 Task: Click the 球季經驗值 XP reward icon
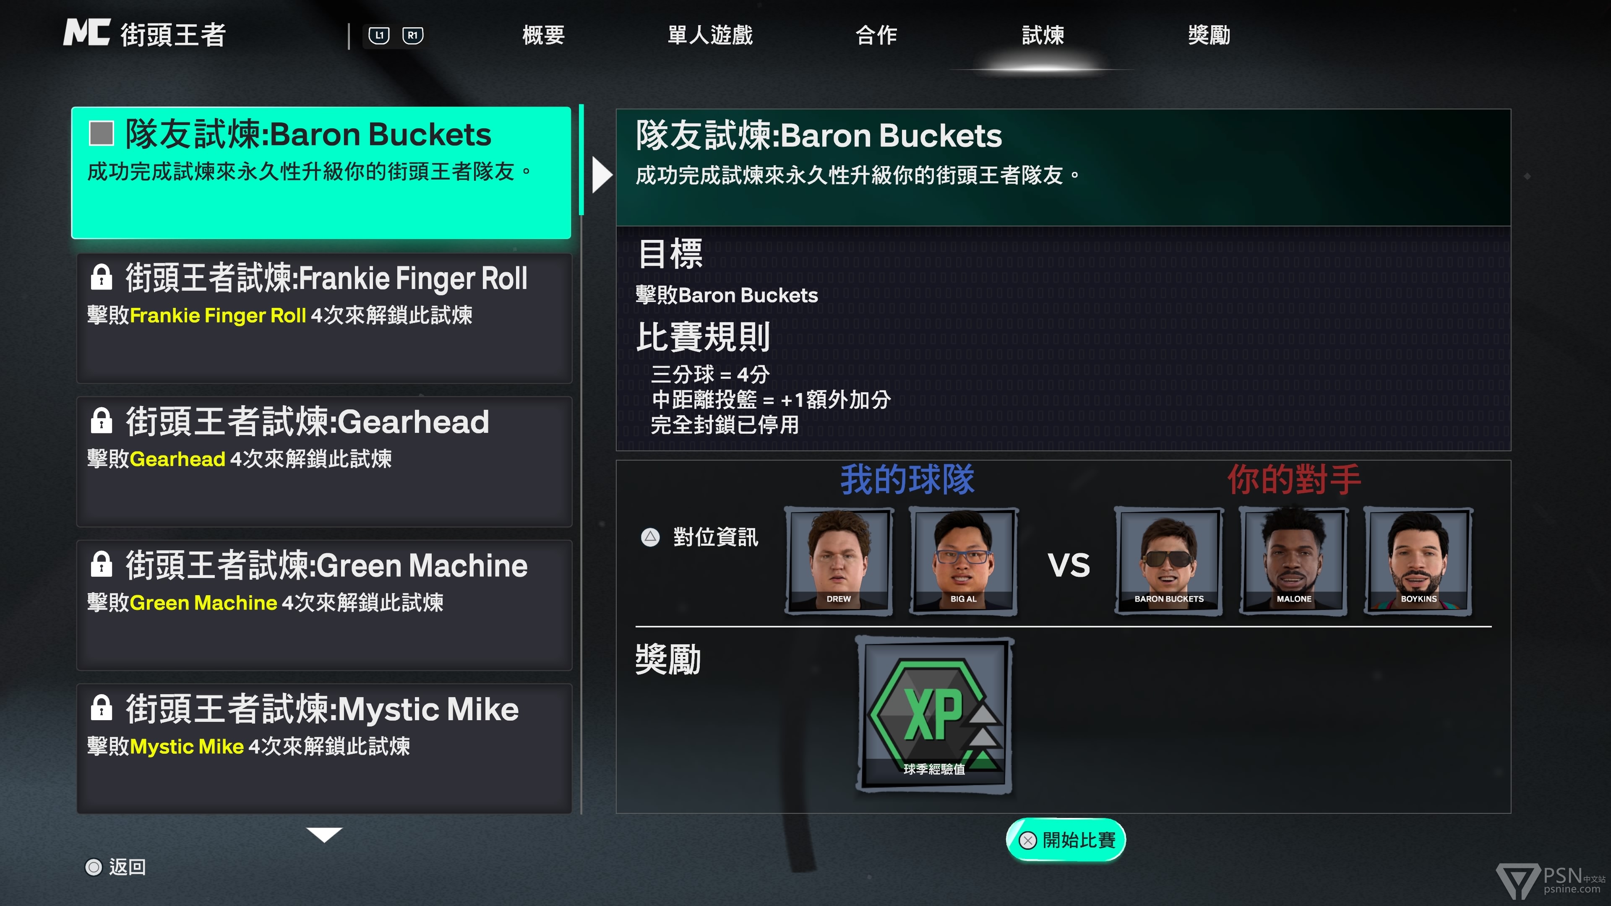point(934,715)
